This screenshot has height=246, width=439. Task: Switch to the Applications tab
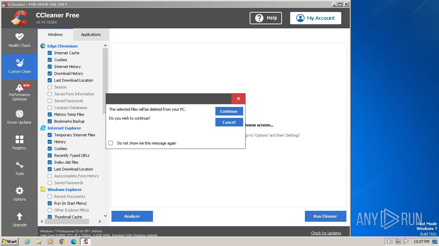91,35
